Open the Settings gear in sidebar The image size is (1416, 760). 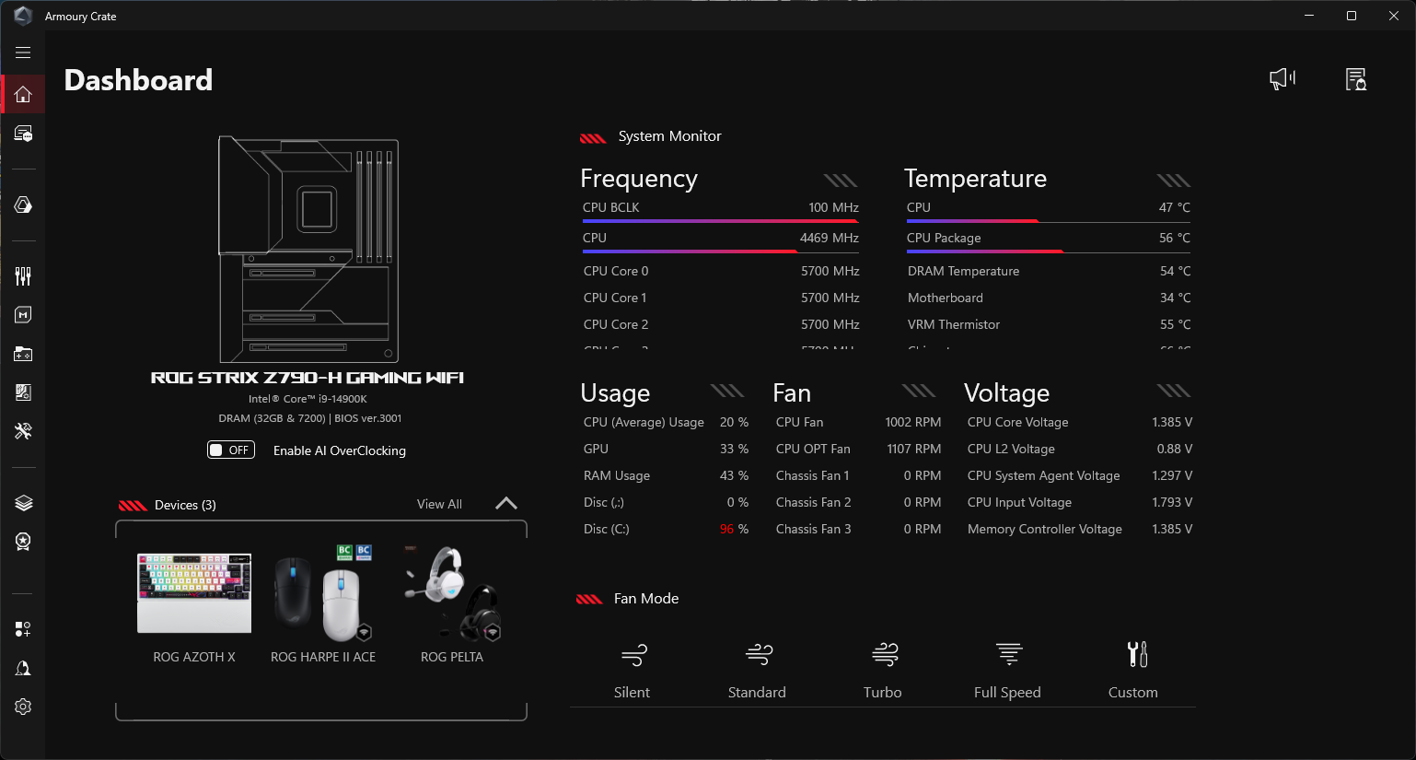coord(23,707)
